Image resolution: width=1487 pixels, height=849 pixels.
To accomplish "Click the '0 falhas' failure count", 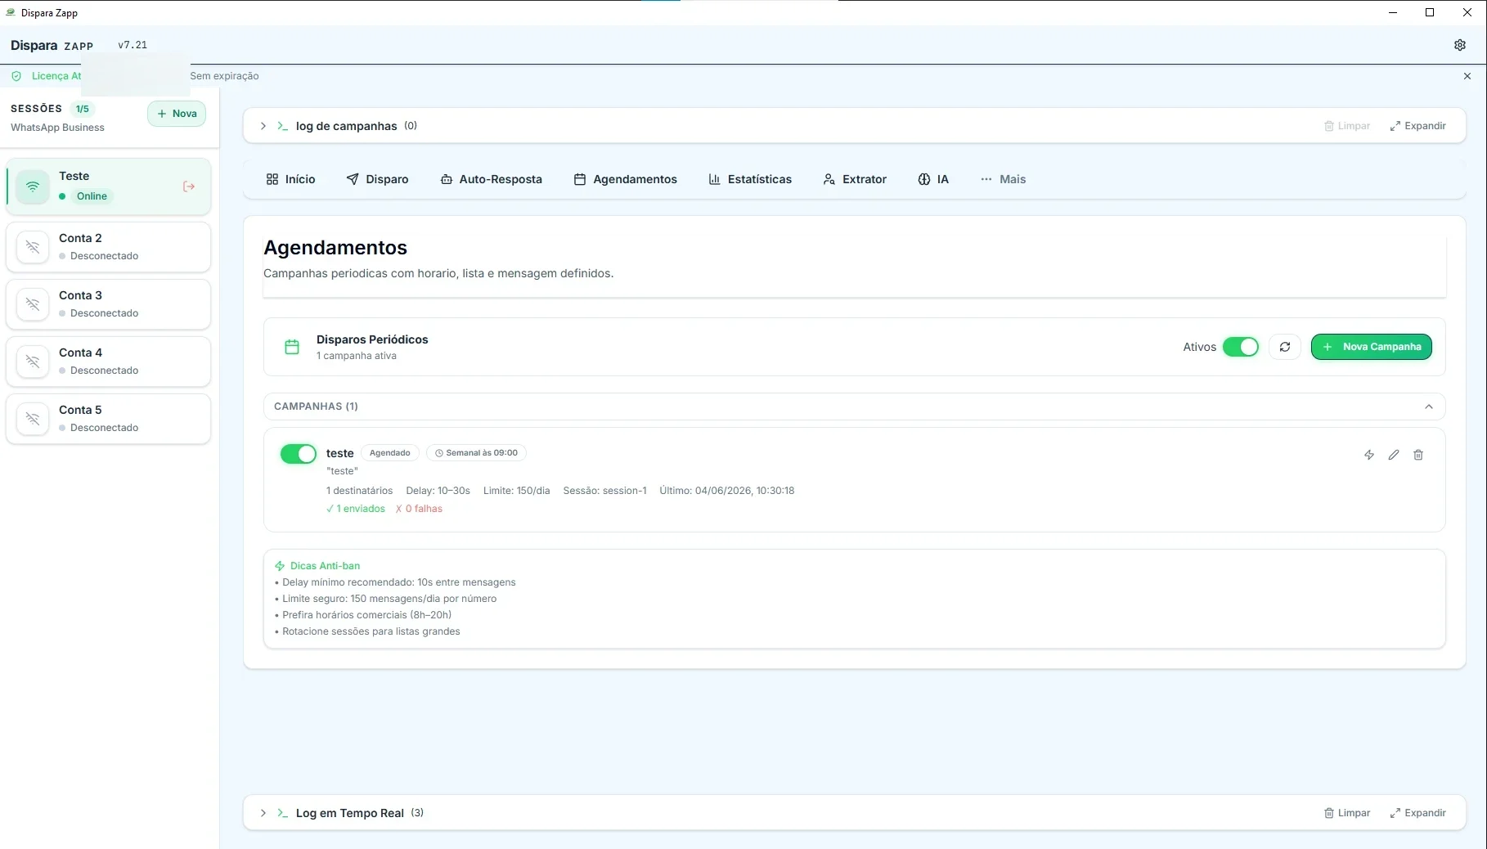I will pos(419,509).
